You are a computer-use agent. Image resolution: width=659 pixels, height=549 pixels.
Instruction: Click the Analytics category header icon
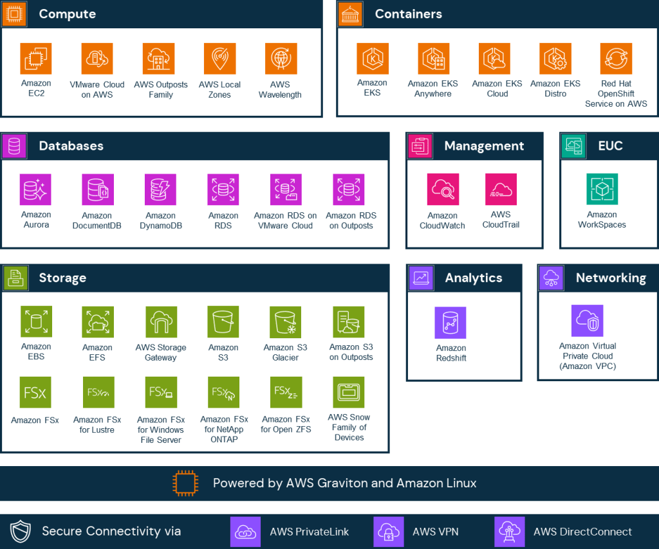tap(421, 278)
